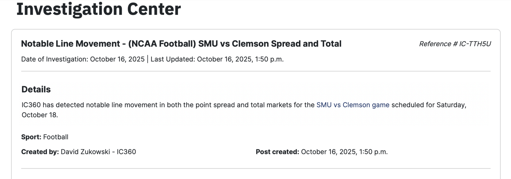Click the Sport label
Image resolution: width=511 pixels, height=179 pixels.
pyautogui.click(x=31, y=137)
